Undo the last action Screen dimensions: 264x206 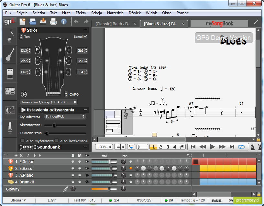[x=76, y=22]
